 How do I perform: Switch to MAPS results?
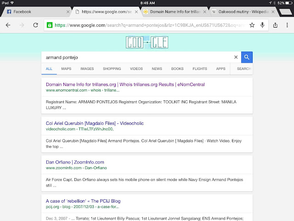coord(66,69)
